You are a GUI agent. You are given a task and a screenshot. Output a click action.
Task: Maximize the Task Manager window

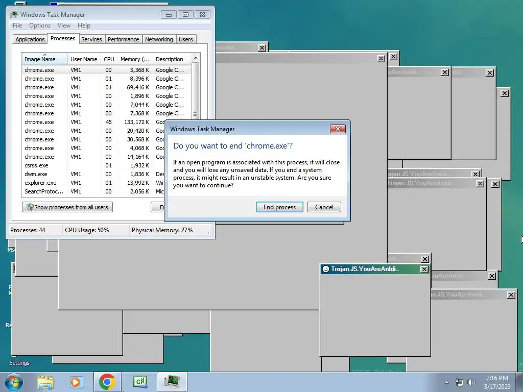tap(185, 15)
